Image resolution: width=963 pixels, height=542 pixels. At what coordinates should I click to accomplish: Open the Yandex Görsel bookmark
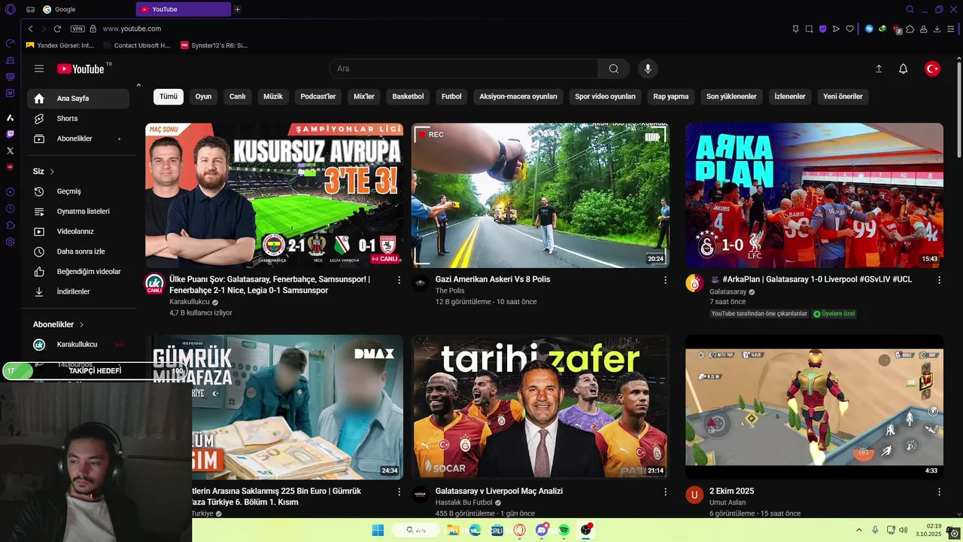(x=60, y=45)
